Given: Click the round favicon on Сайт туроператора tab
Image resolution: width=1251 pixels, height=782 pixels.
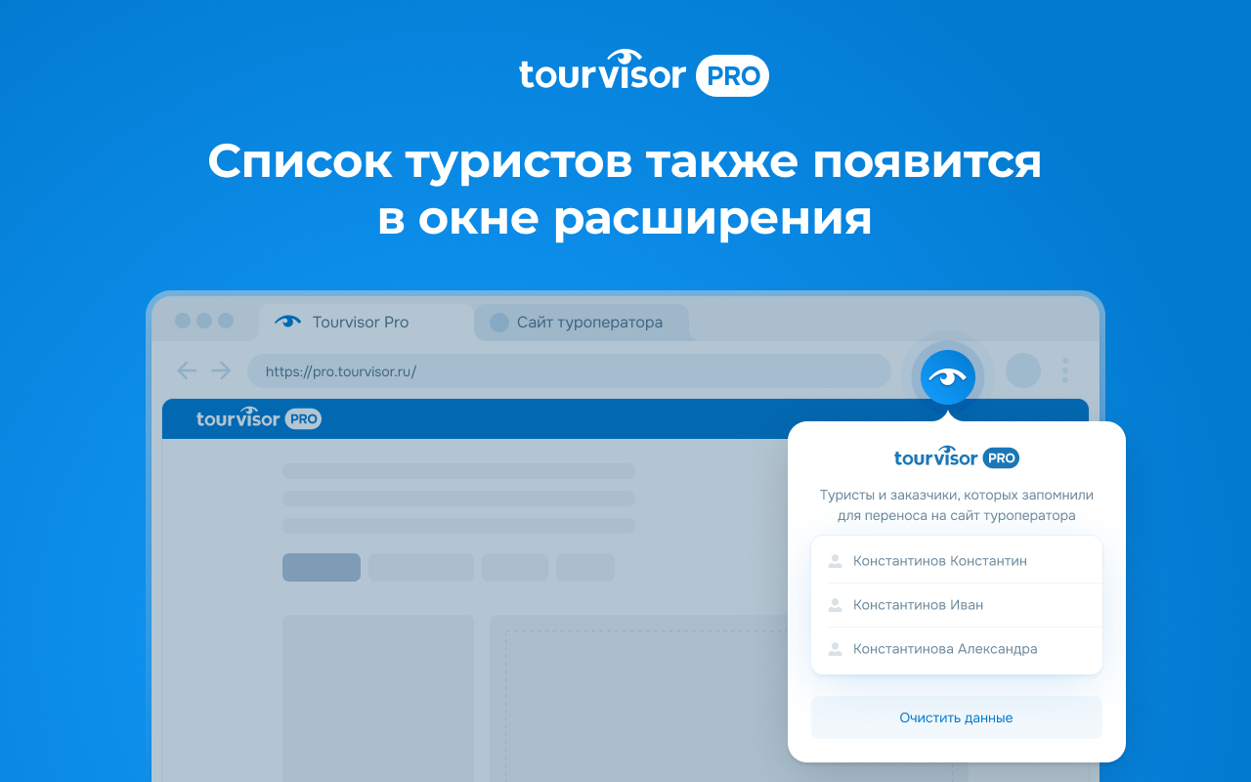Looking at the screenshot, I should (499, 323).
